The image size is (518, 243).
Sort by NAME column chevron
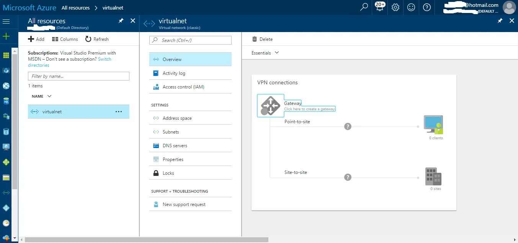click(x=49, y=96)
